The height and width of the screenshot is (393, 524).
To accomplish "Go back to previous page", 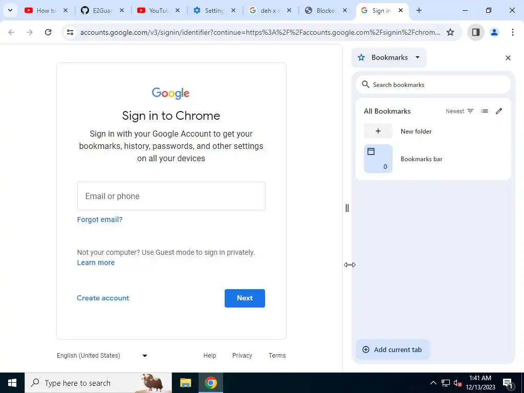I will click(x=11, y=32).
